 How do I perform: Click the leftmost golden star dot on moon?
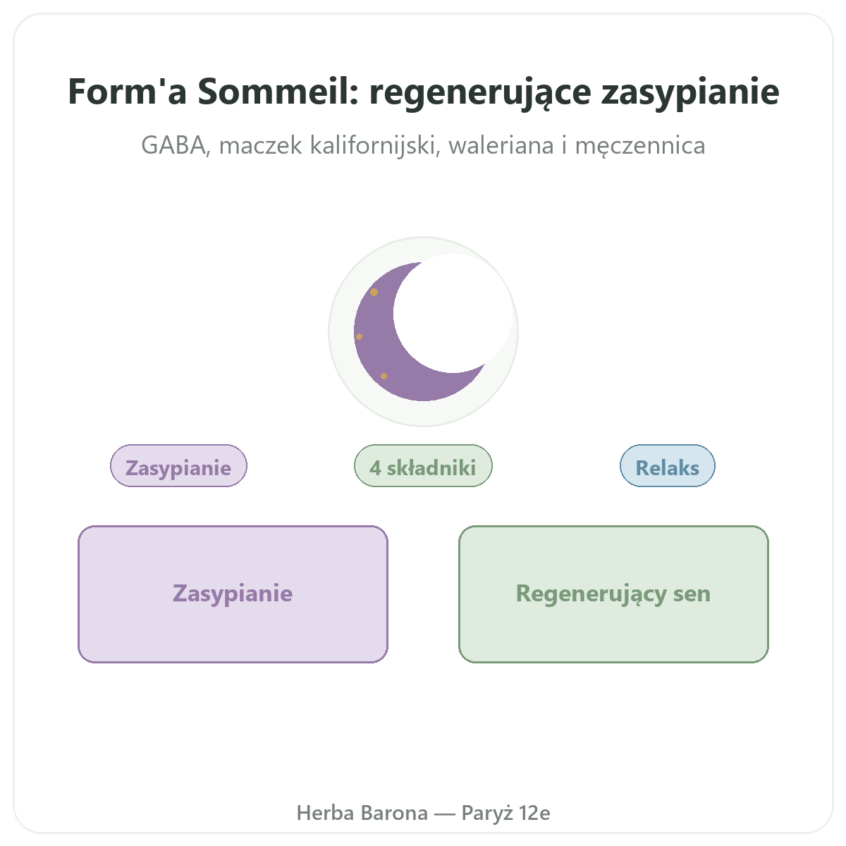coord(360,337)
